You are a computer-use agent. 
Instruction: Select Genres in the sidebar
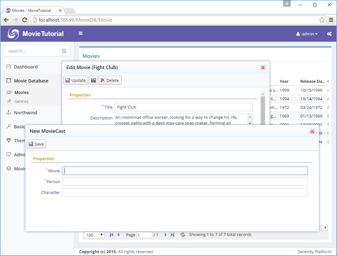click(21, 101)
